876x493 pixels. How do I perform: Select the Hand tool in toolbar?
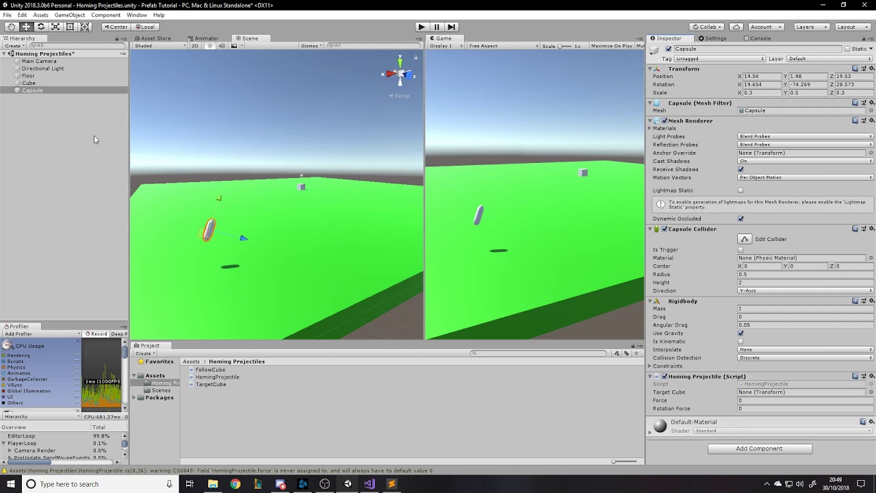(12, 27)
